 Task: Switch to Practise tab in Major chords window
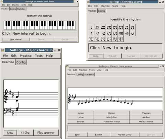(8, 62)
